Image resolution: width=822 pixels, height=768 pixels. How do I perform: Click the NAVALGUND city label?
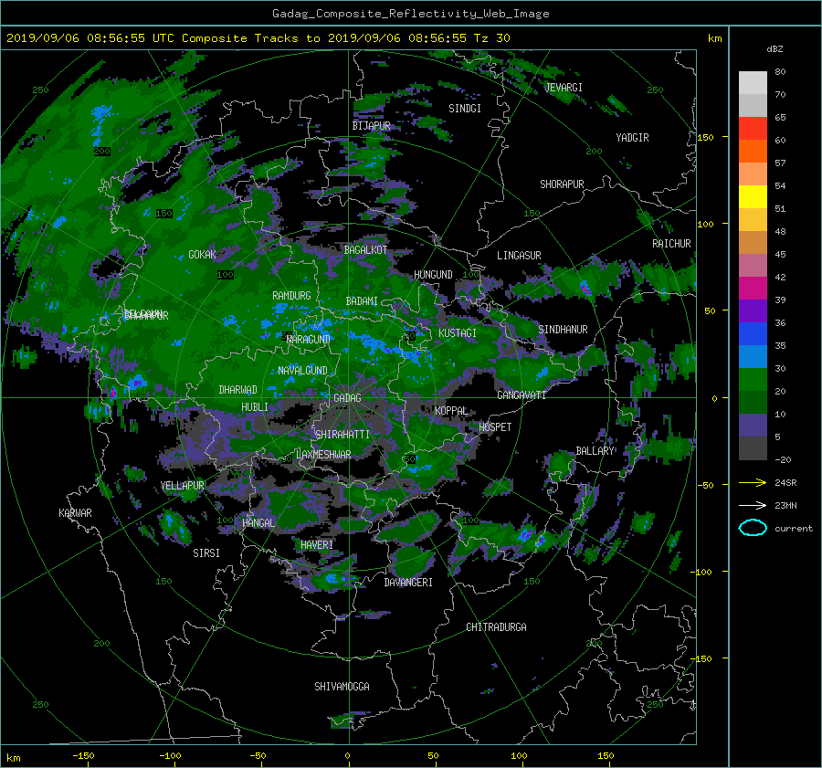click(x=302, y=371)
